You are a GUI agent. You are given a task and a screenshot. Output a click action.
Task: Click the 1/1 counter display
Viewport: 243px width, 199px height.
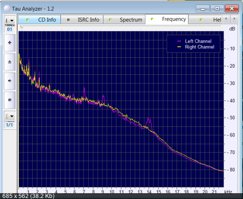pyautogui.click(x=9, y=125)
